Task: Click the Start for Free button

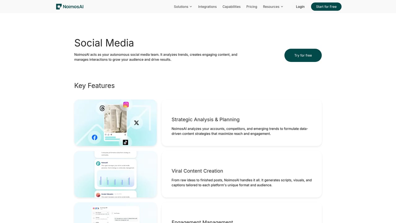Action: 326,7
